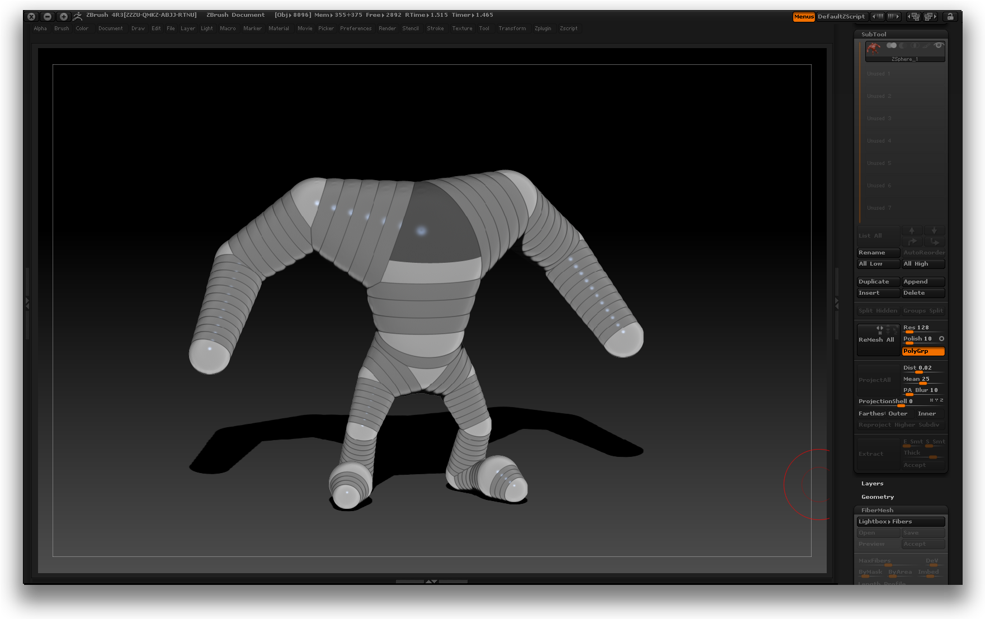Expand the Layers sub-palette

pos(872,484)
